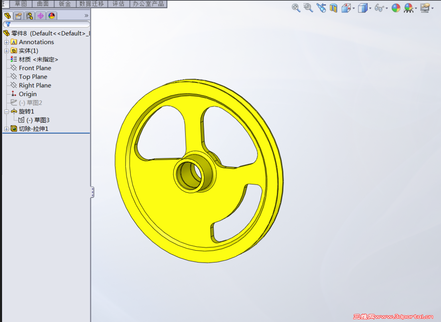This screenshot has height=322, width=441.
Task: Click 旋转1 revolve feature icon
Action: coord(14,111)
